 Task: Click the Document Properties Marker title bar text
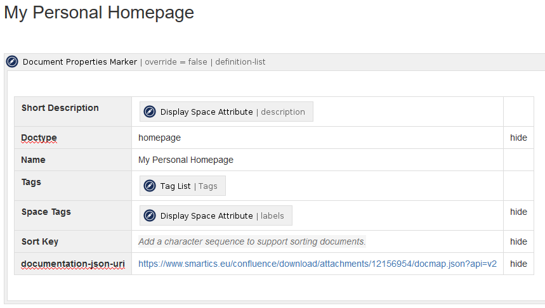80,61
